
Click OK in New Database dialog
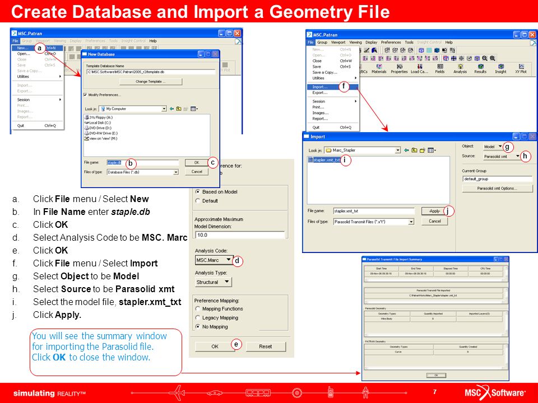coord(197,162)
